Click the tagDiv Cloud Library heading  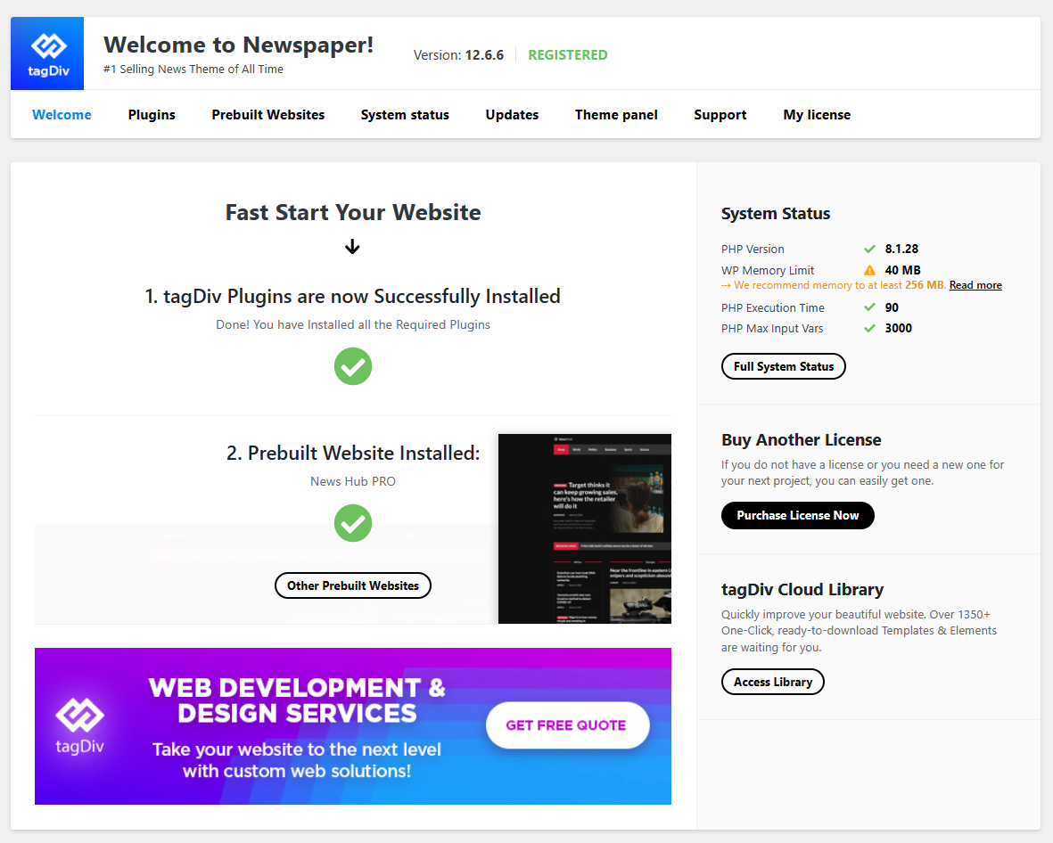[x=802, y=590]
